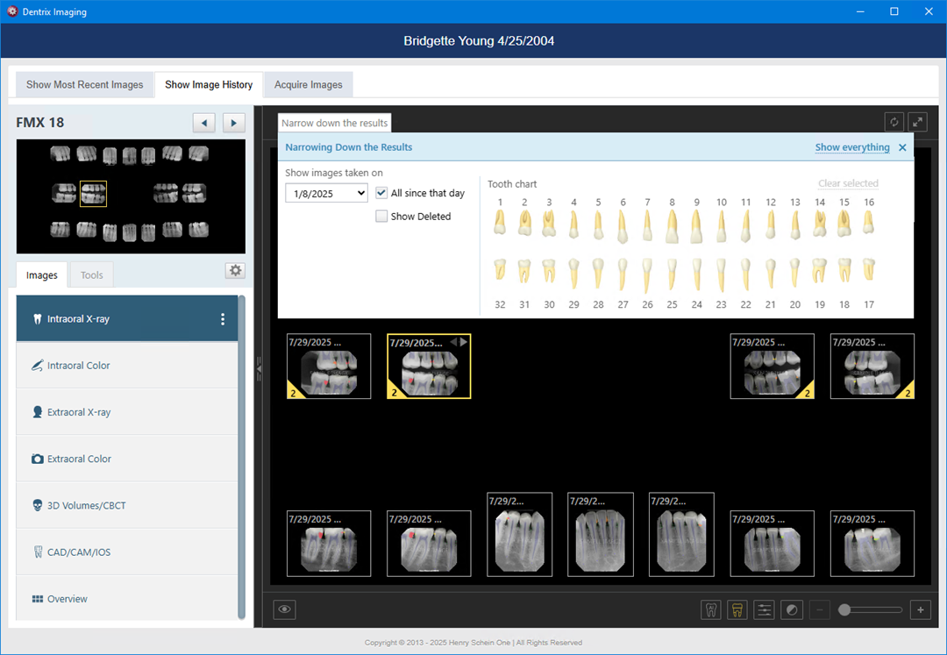Switch to Show Image History tab

[209, 84]
